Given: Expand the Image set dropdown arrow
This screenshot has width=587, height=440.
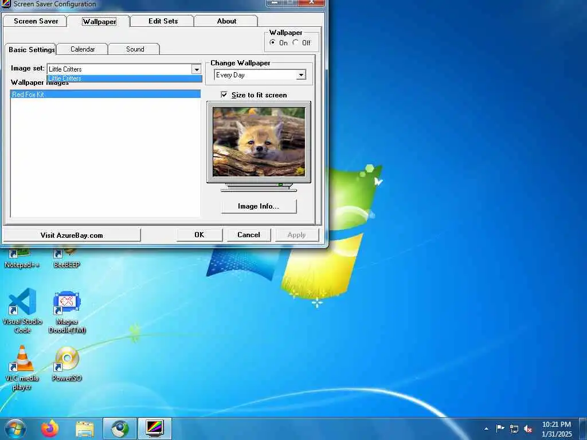Looking at the screenshot, I should (x=197, y=69).
